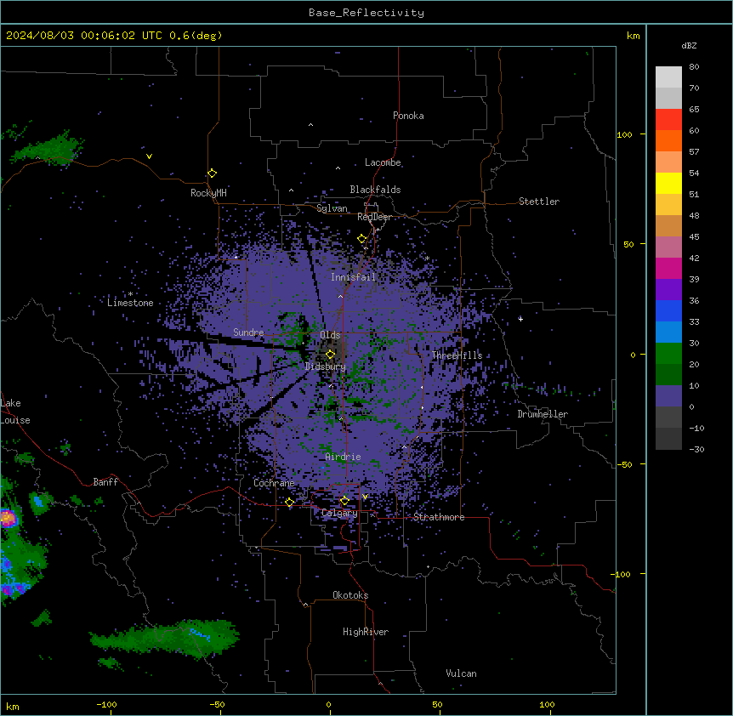Click the Drumheller city label
733x716 pixels.
click(543, 414)
